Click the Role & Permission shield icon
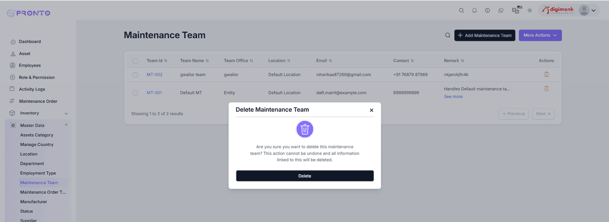This screenshot has height=222, width=609. [x=13, y=77]
